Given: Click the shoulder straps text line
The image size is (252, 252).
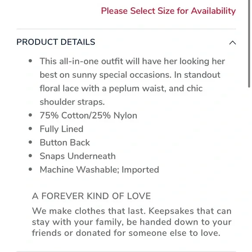Looking at the screenshot, I should 72,102.
